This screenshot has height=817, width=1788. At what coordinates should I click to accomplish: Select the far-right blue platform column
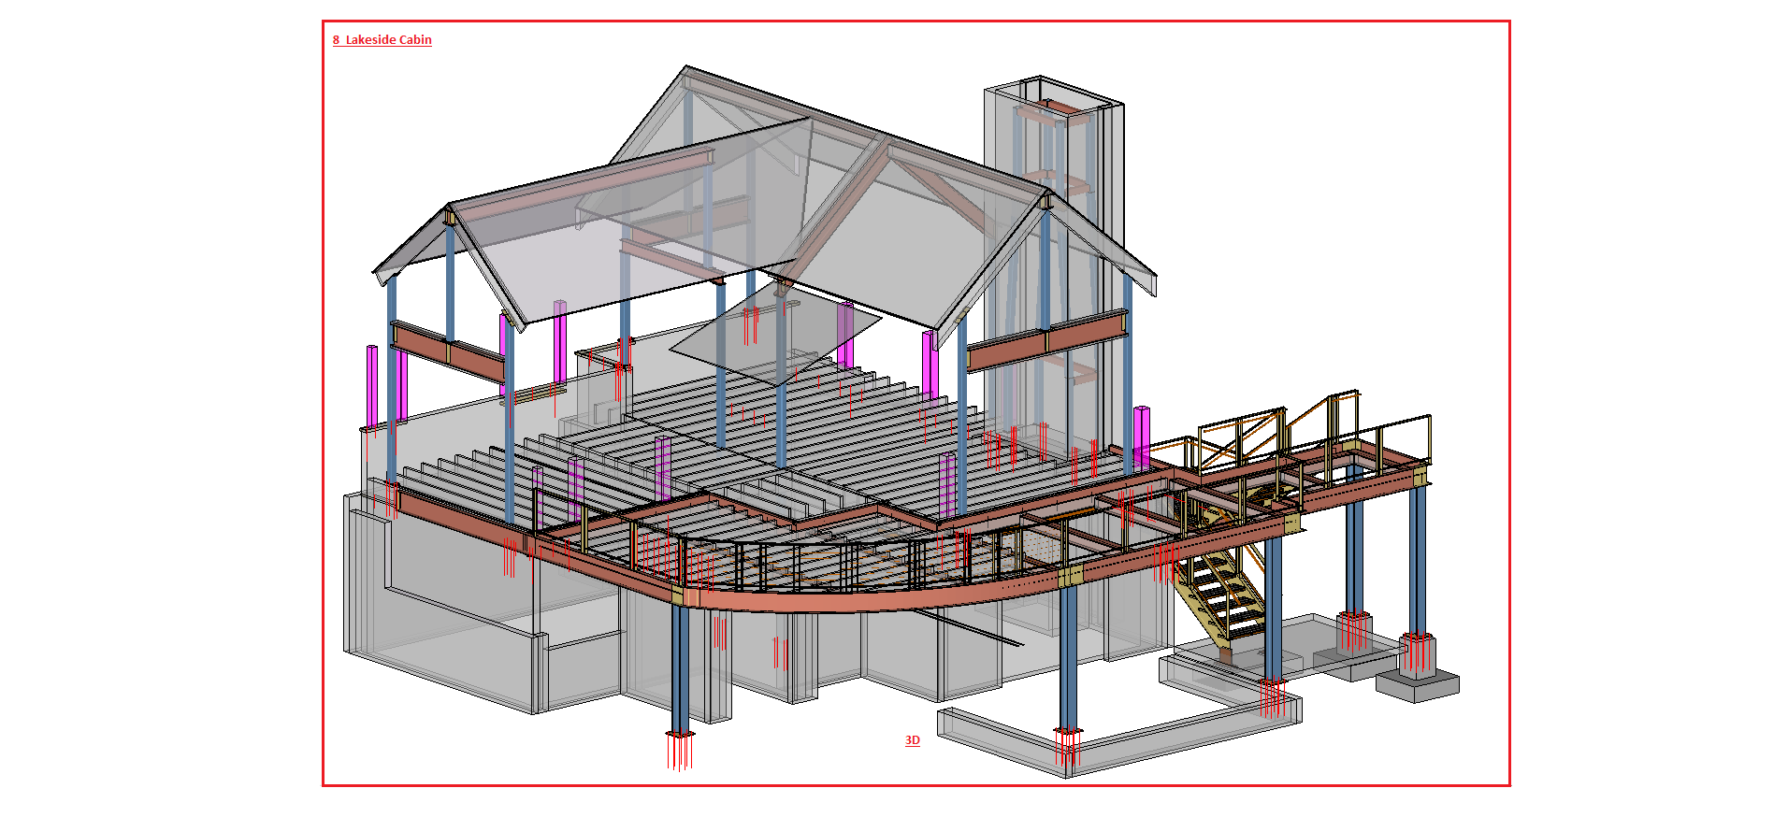coord(1418,561)
